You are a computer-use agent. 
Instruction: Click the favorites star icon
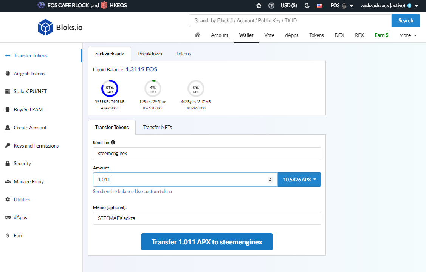(259, 5)
